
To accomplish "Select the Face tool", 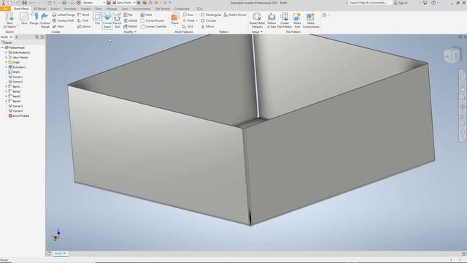I will pyautogui.click(x=24, y=19).
